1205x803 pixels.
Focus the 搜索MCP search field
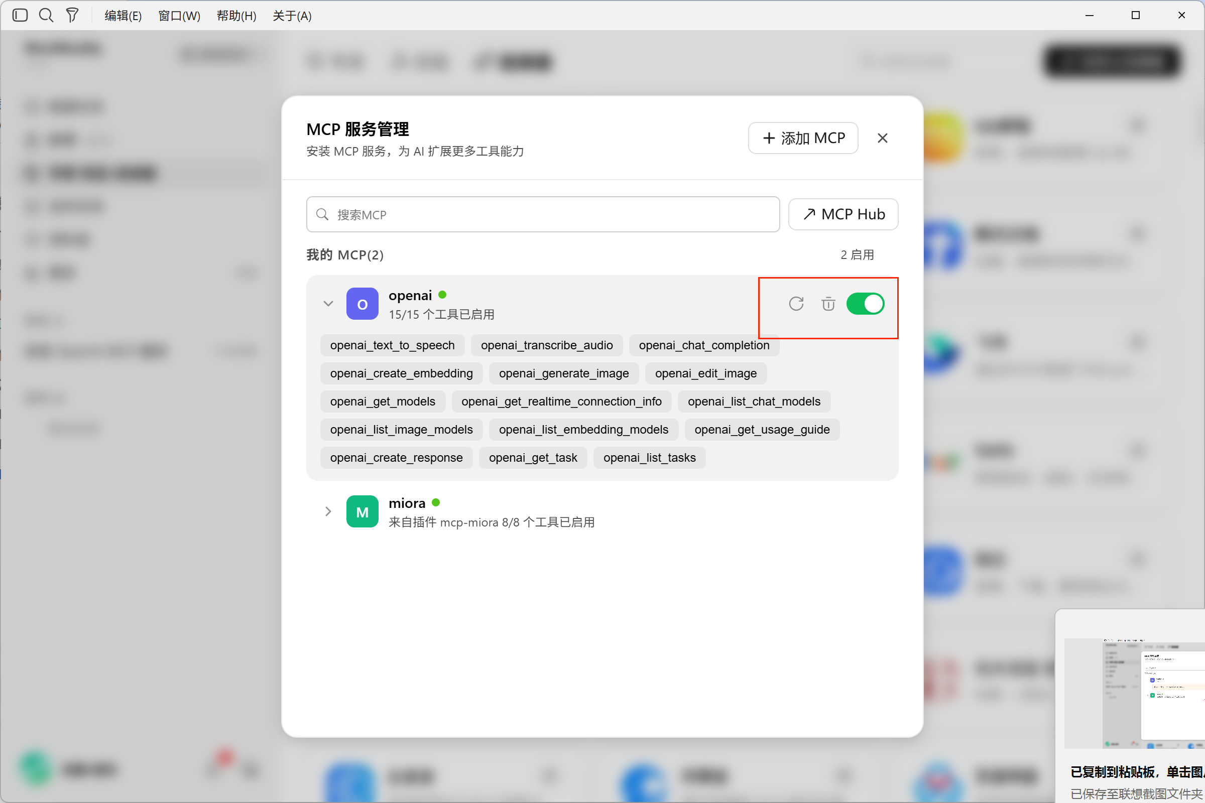543,215
